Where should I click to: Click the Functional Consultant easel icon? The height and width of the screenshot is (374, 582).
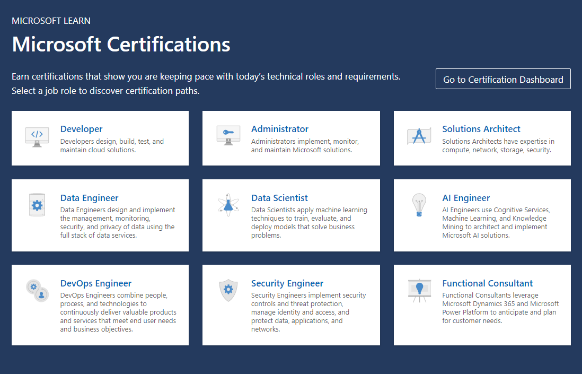pos(419,291)
